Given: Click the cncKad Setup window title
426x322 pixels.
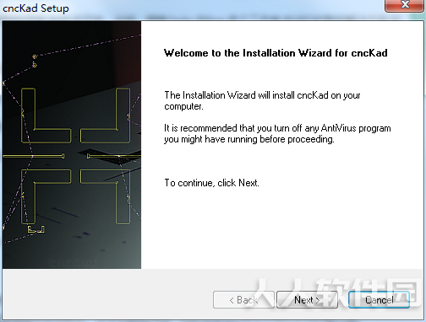Looking at the screenshot, I should click(x=35, y=8).
